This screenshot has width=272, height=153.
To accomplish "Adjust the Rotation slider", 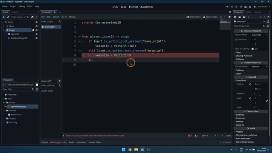I will 260,95.
